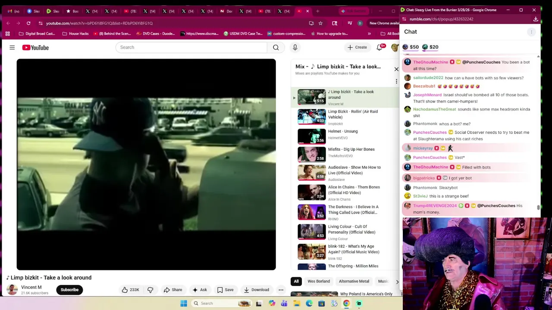Click the YouTube search magnifier button
This screenshot has height=310, width=552.
coord(276,47)
